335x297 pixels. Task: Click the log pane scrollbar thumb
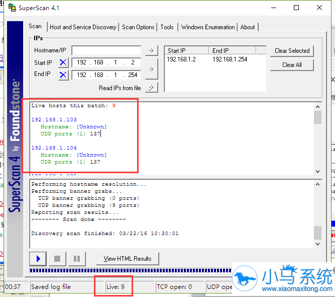(318, 233)
